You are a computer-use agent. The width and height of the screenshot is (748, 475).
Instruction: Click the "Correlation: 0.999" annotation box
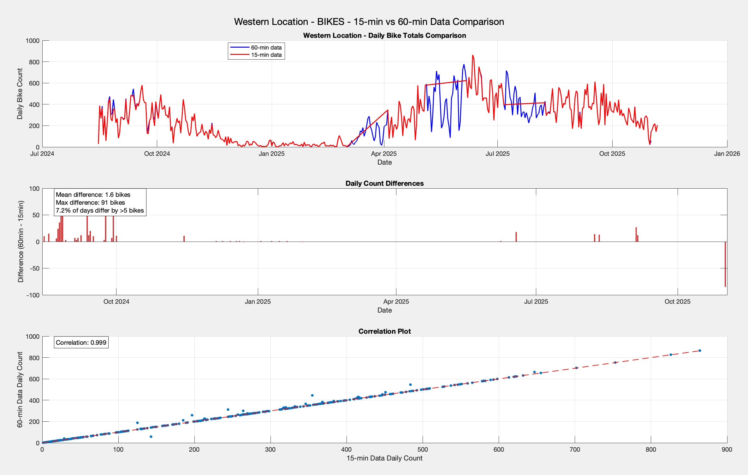click(x=81, y=343)
